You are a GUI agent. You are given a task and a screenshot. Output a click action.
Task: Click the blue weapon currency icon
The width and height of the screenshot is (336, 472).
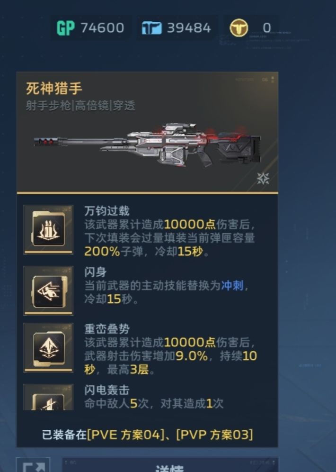(x=151, y=28)
